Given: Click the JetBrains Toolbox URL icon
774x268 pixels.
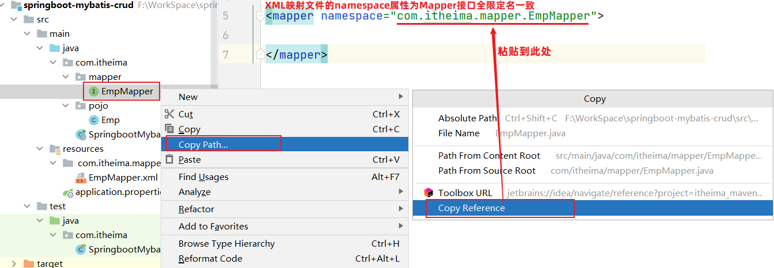Looking at the screenshot, I should click(x=428, y=193).
